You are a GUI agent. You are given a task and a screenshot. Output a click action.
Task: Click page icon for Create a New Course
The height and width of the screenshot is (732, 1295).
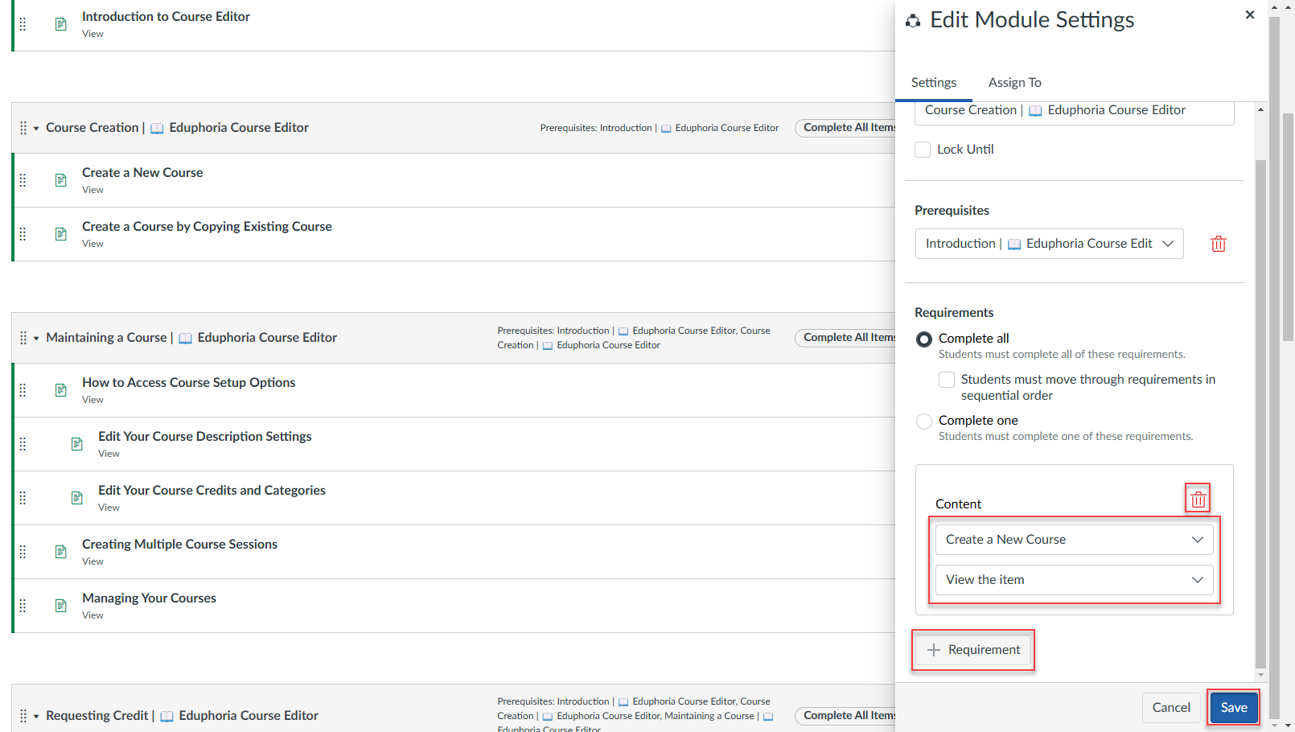click(x=61, y=180)
